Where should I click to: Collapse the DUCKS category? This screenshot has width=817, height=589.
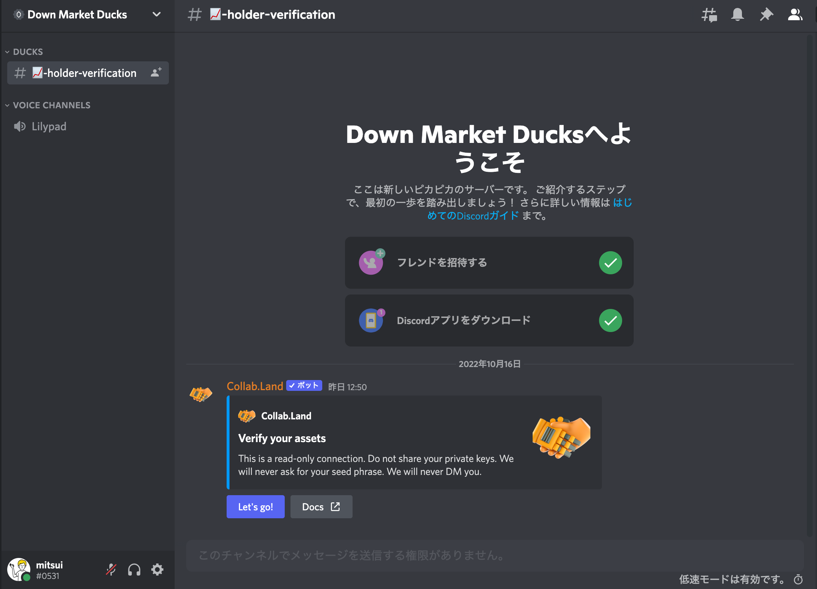coord(27,52)
